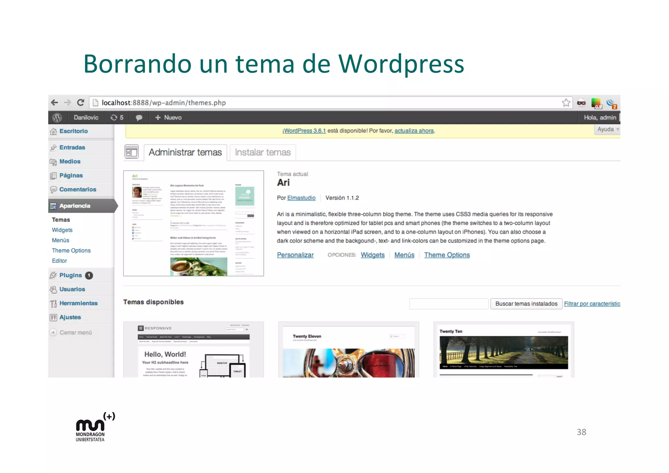Open Plugins in the sidebar
This screenshot has width=669, height=473.
pos(71,275)
